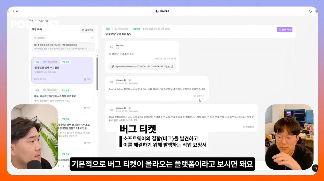Click REQ-9PC989K951 ID badge

pos(50,90)
